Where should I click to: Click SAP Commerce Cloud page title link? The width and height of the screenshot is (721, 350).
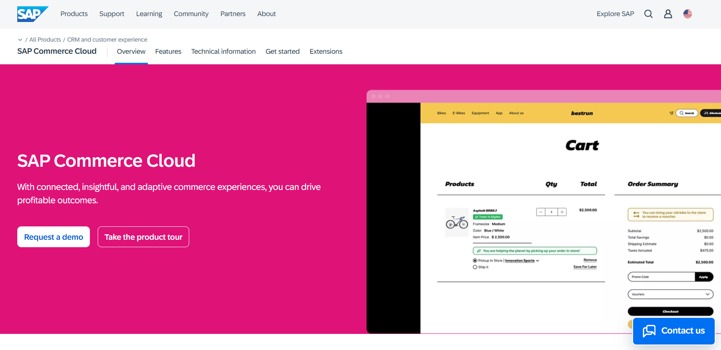57,51
